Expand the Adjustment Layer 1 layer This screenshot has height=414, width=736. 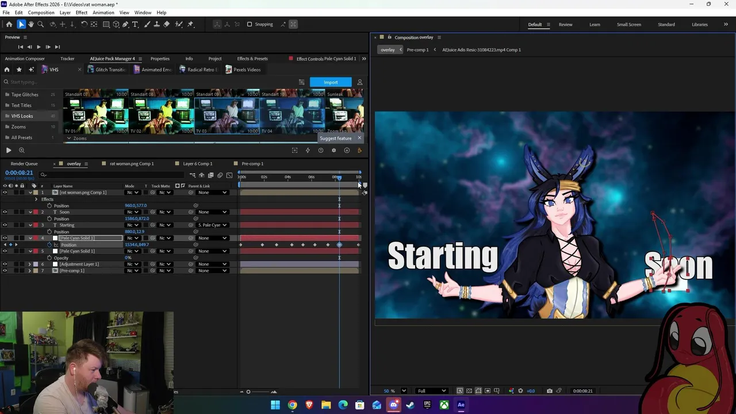click(30, 264)
